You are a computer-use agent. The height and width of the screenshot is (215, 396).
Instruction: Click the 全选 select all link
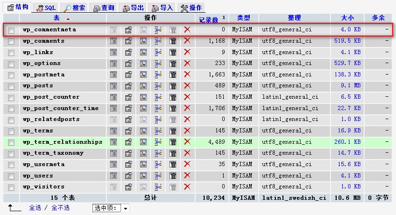tap(35, 208)
